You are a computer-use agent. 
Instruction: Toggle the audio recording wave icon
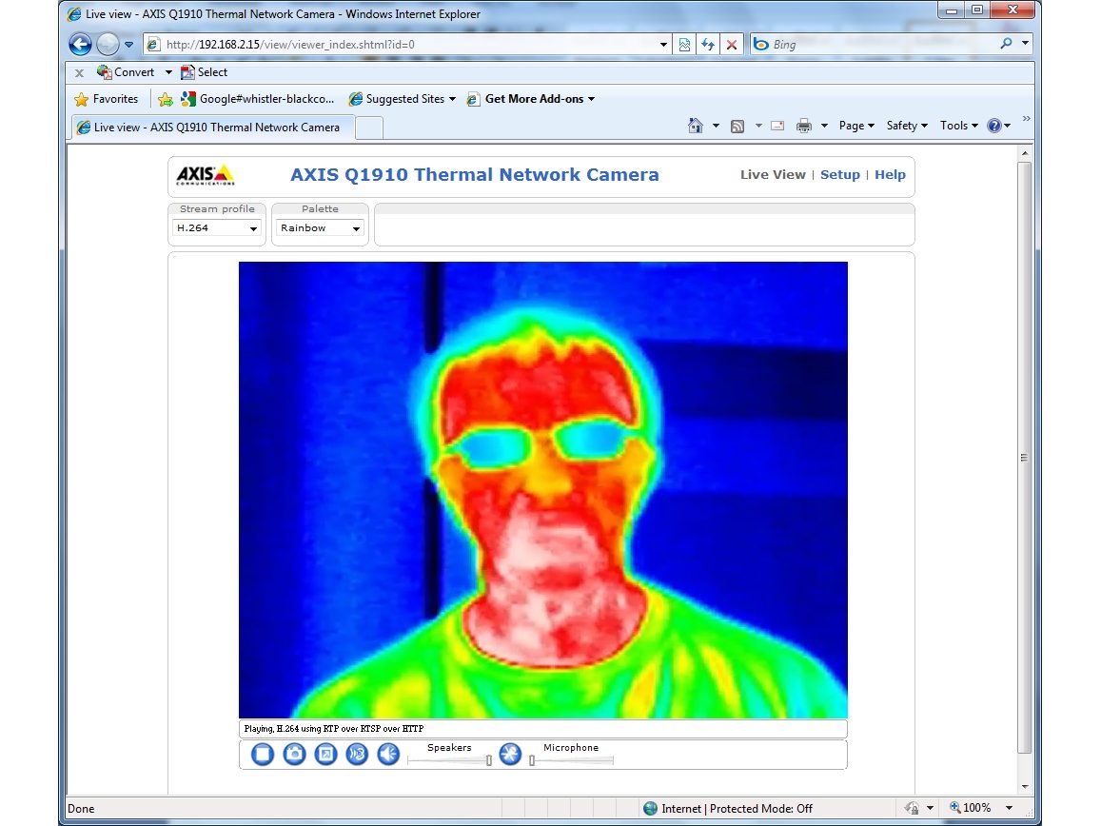tap(357, 755)
